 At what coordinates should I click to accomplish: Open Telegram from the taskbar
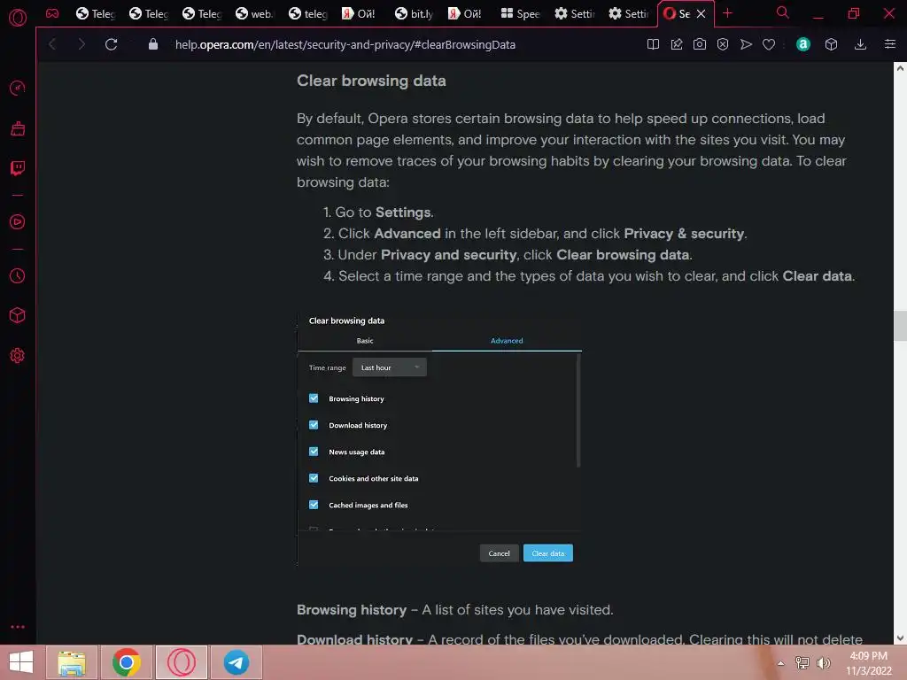(x=236, y=662)
